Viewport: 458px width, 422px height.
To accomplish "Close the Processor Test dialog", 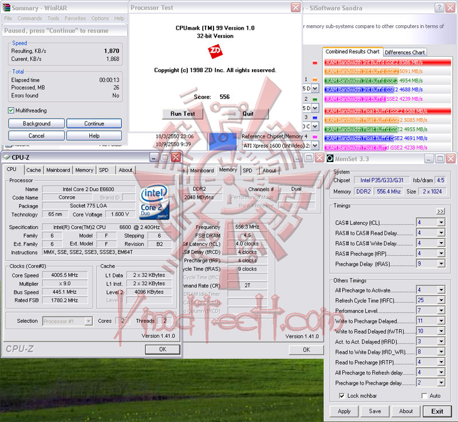I will click(296, 7).
